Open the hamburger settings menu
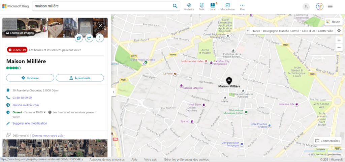This screenshot has height=162, width=345. click(330, 7)
